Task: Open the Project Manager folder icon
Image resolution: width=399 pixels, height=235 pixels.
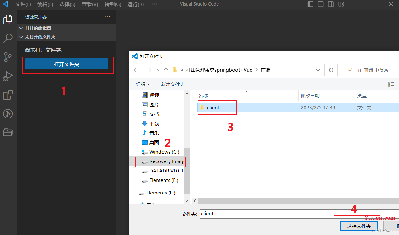Action: [x=8, y=132]
